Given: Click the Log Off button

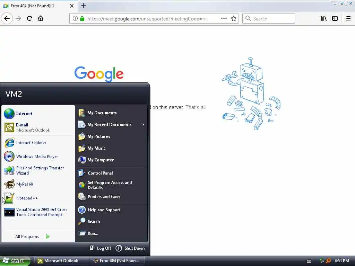Looking at the screenshot, I should pos(100,248).
